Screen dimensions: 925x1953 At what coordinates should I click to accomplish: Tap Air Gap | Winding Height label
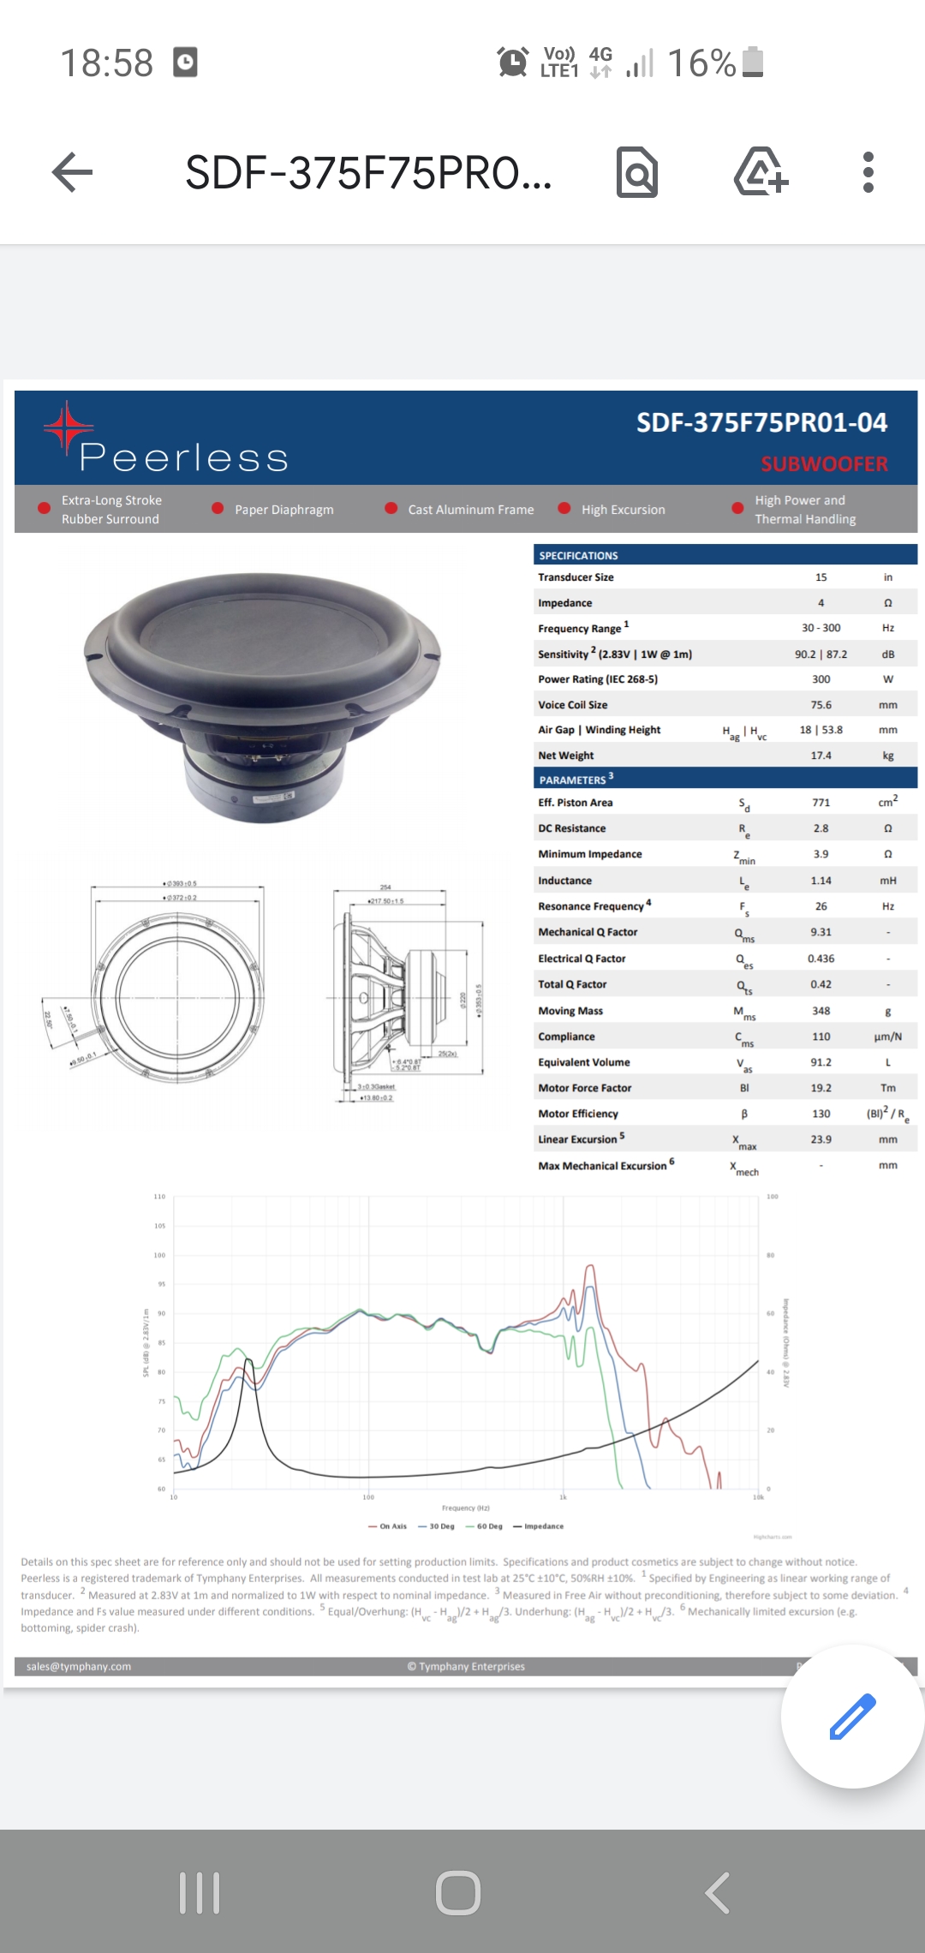[599, 730]
